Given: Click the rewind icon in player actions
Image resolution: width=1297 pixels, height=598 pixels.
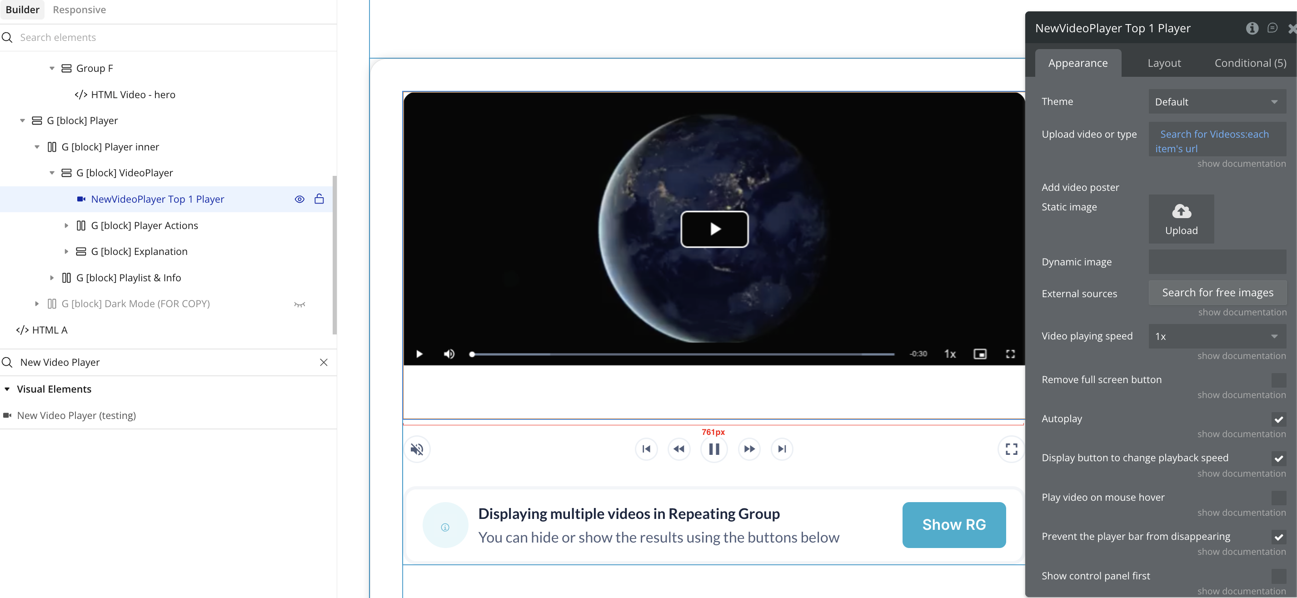Looking at the screenshot, I should (678, 448).
